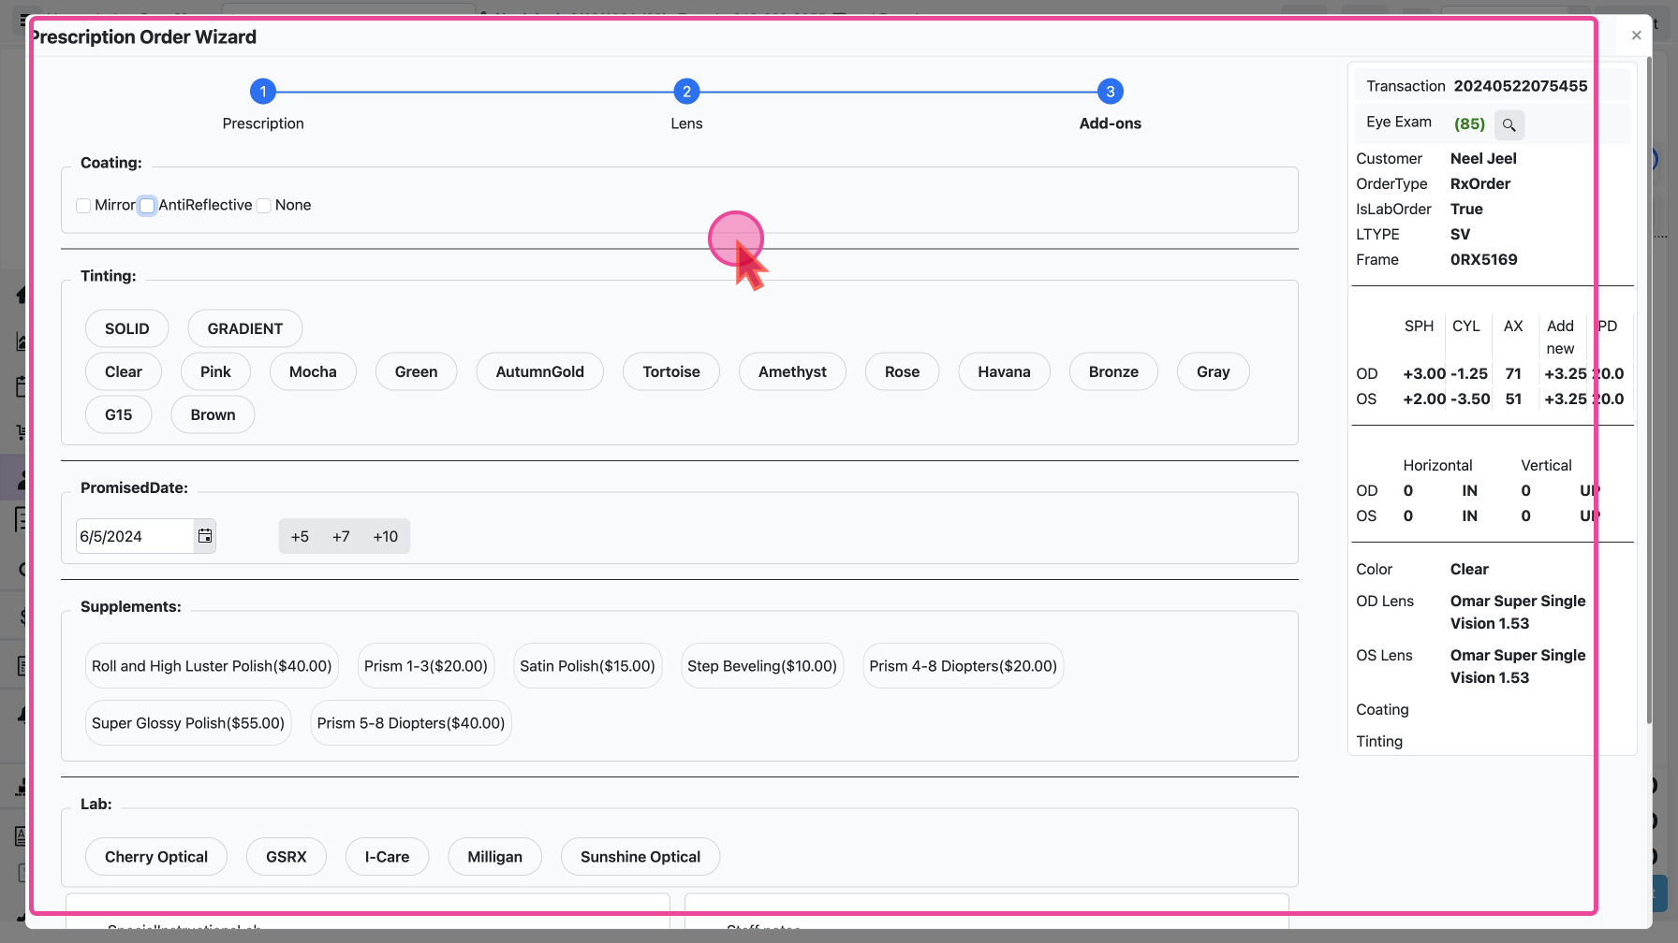
Task: Choose SOLID tinting type
Action: 127,328
